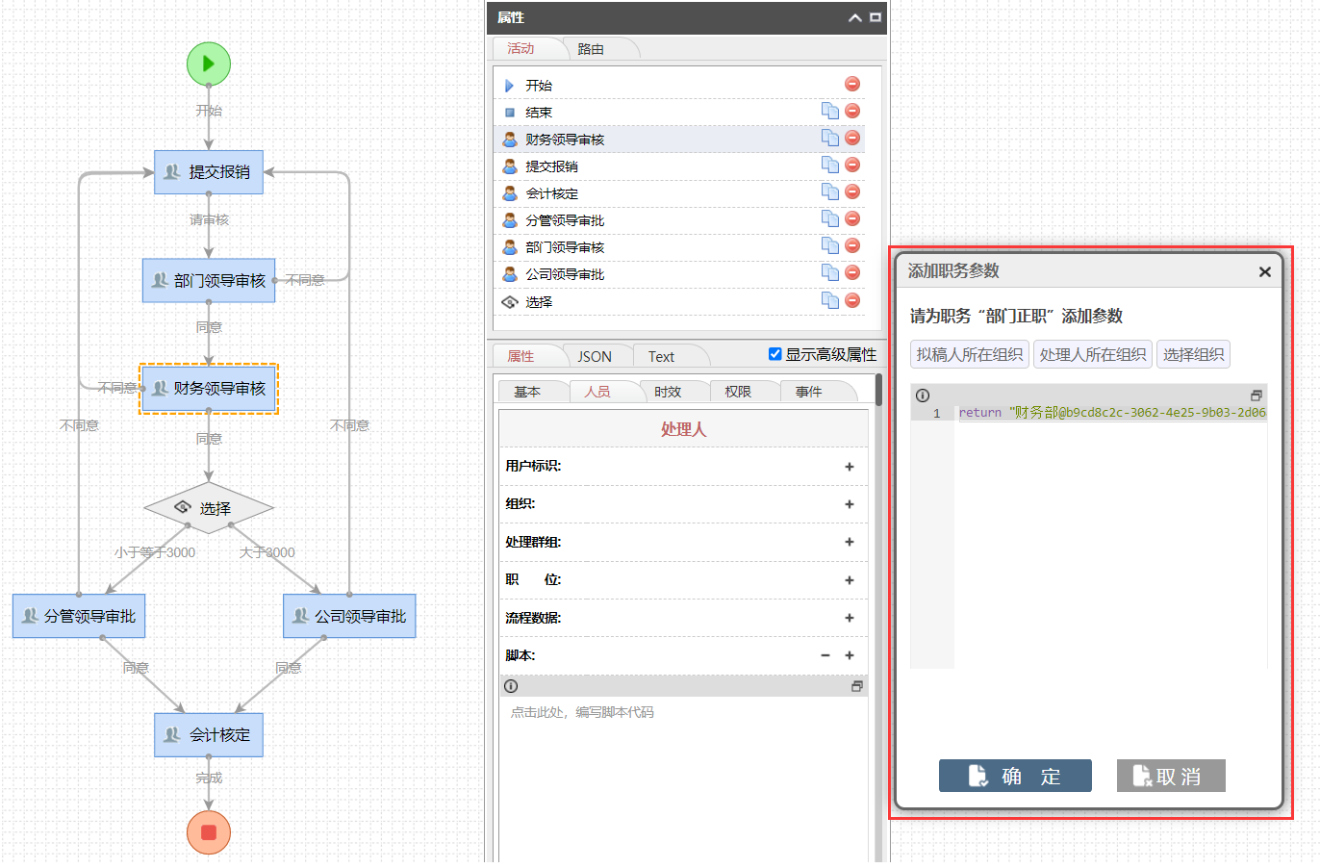Screen dimensions: 1320x868
Task: Copy the 部门领导审核 activity in list
Action: click(829, 246)
